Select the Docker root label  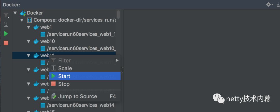35,13
